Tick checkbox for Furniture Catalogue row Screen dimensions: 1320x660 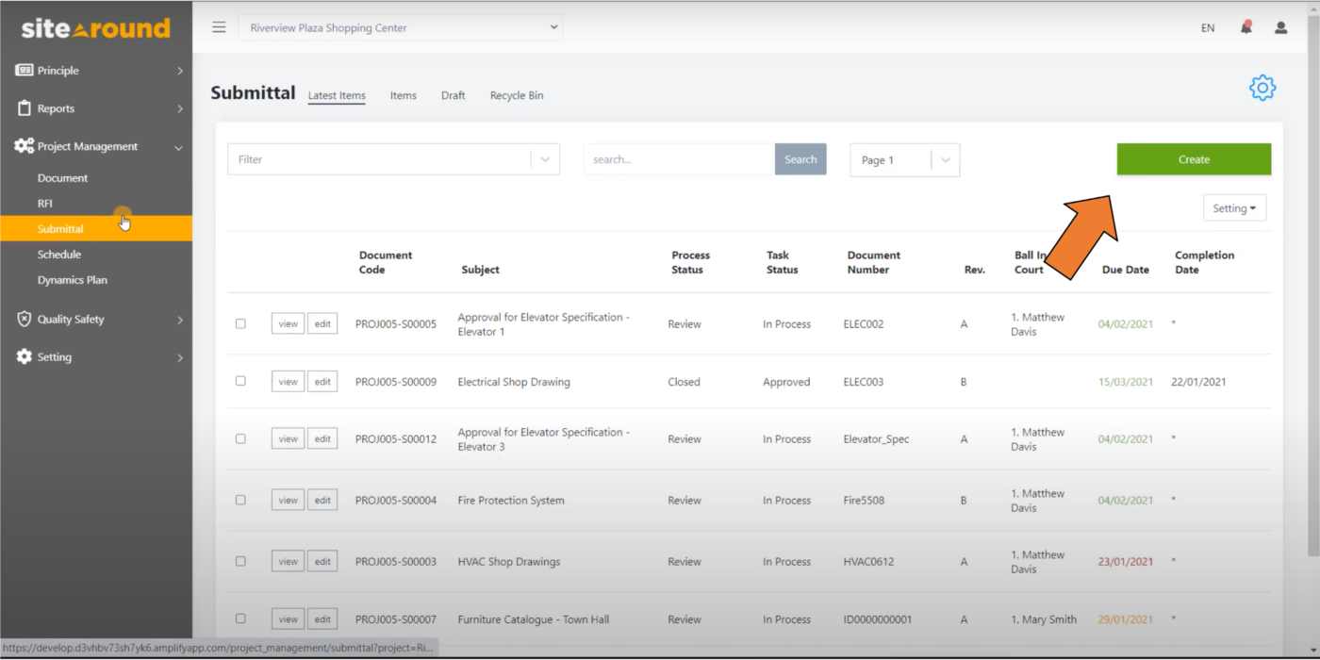[x=240, y=619]
